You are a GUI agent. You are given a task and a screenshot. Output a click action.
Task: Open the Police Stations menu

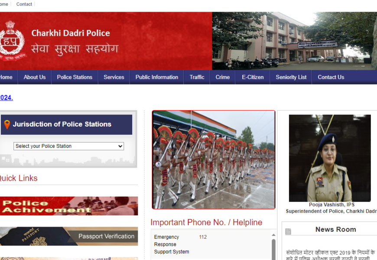click(75, 77)
